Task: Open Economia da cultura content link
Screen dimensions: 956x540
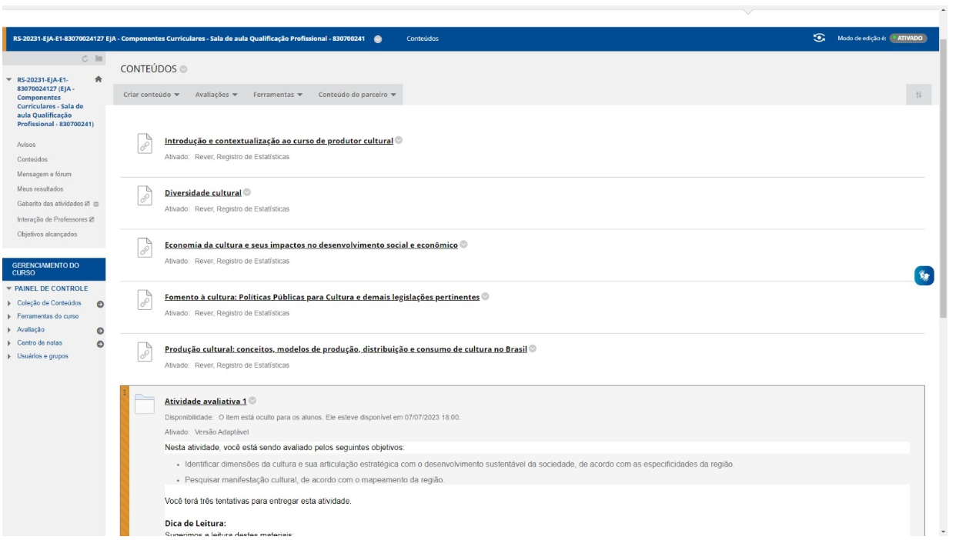Action: (x=311, y=245)
